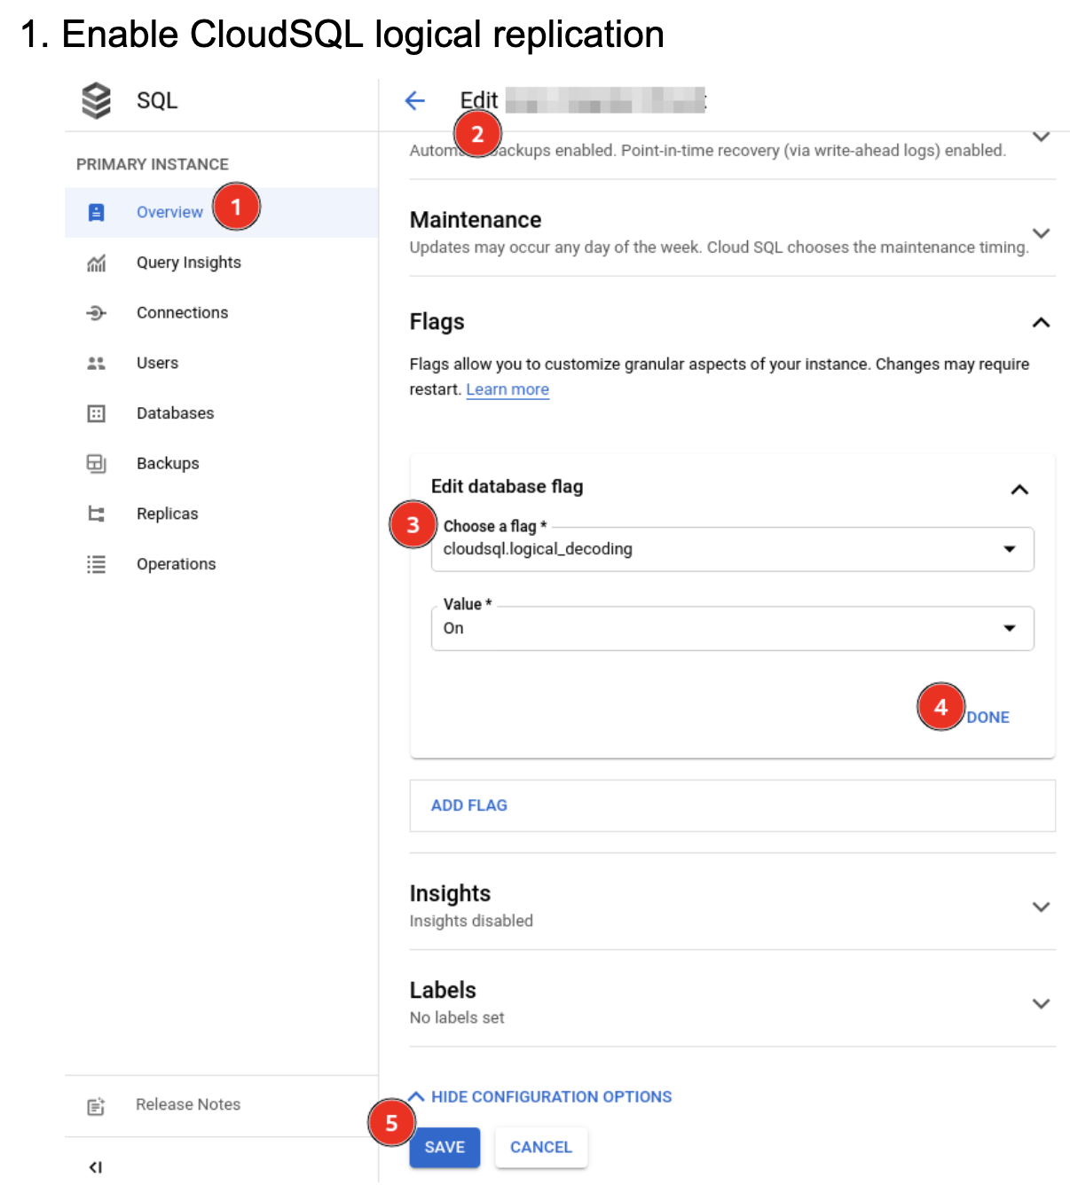1070x1201 pixels.
Task: Select the Overview document icon
Action: point(96,211)
